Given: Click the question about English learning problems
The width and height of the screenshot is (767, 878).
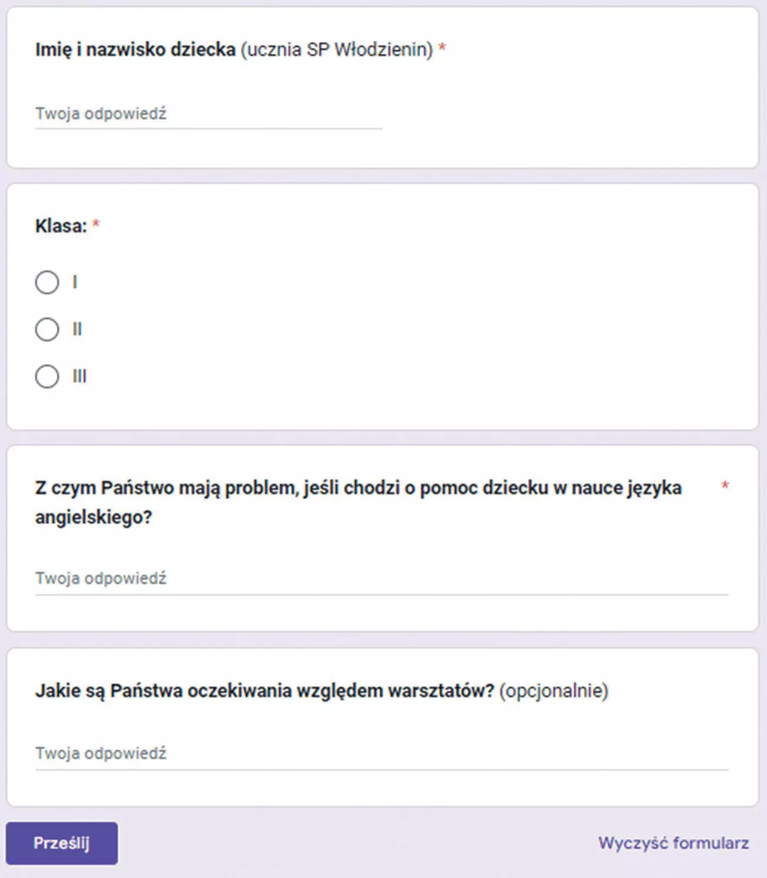Looking at the screenshot, I should pyautogui.click(x=358, y=502).
